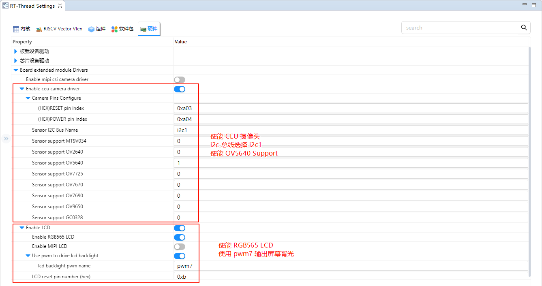
Task: Toggle pwm lcd backlight drive switch
Action: pyautogui.click(x=179, y=256)
